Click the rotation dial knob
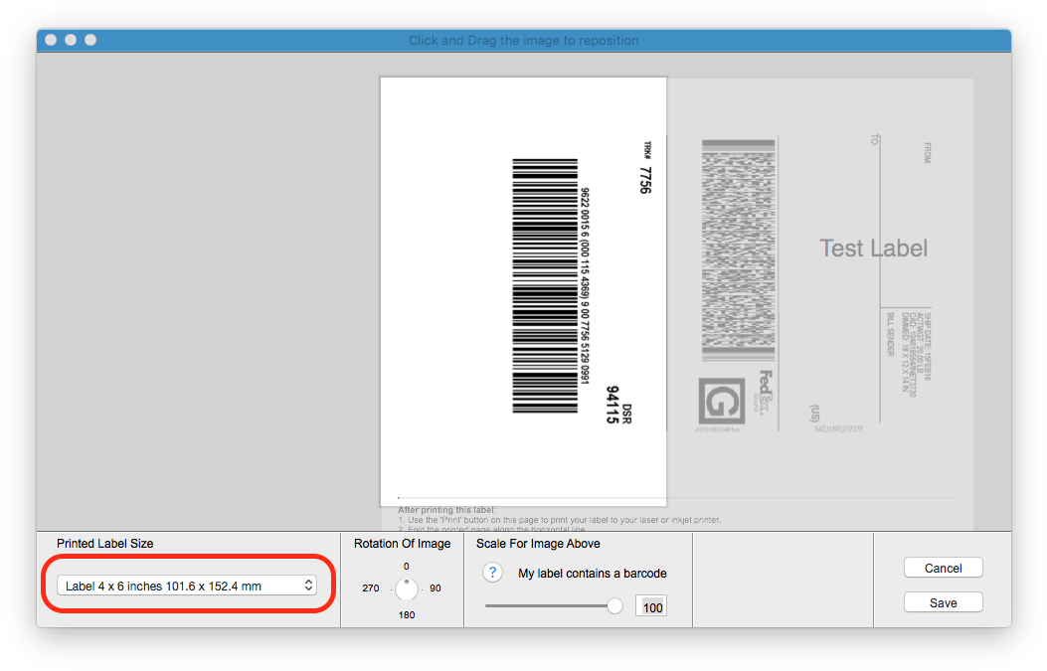Image resolution: width=1047 pixels, height=671 pixels. tap(406, 588)
